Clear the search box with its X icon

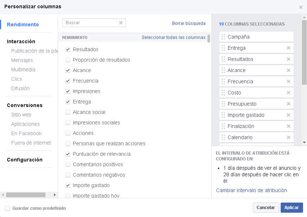coord(121,23)
